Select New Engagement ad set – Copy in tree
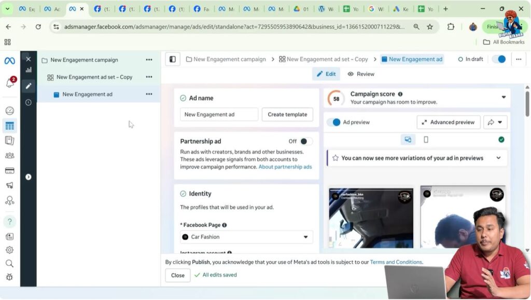This screenshot has height=300, width=531. 94,77
